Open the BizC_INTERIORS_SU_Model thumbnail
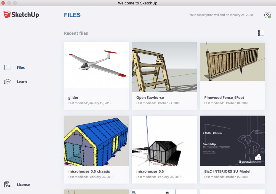Screen dimensions: 276x194 tap(232, 141)
